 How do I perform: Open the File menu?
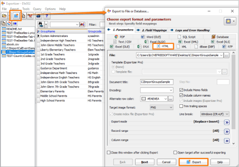click(4, 9)
